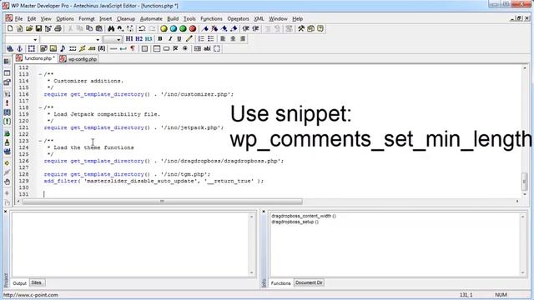Click the yellow ball toolbar icon
The width and height of the screenshot is (534, 300).
[164, 28]
